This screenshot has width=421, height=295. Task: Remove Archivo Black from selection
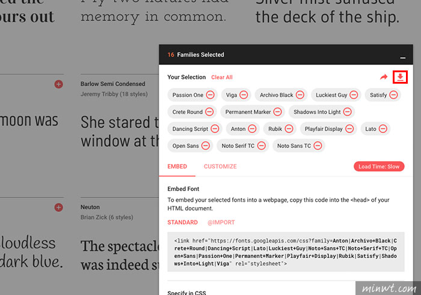(300, 95)
